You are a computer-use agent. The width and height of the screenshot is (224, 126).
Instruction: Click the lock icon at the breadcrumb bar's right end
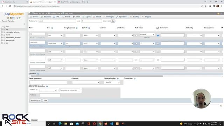[x=218, y=13]
